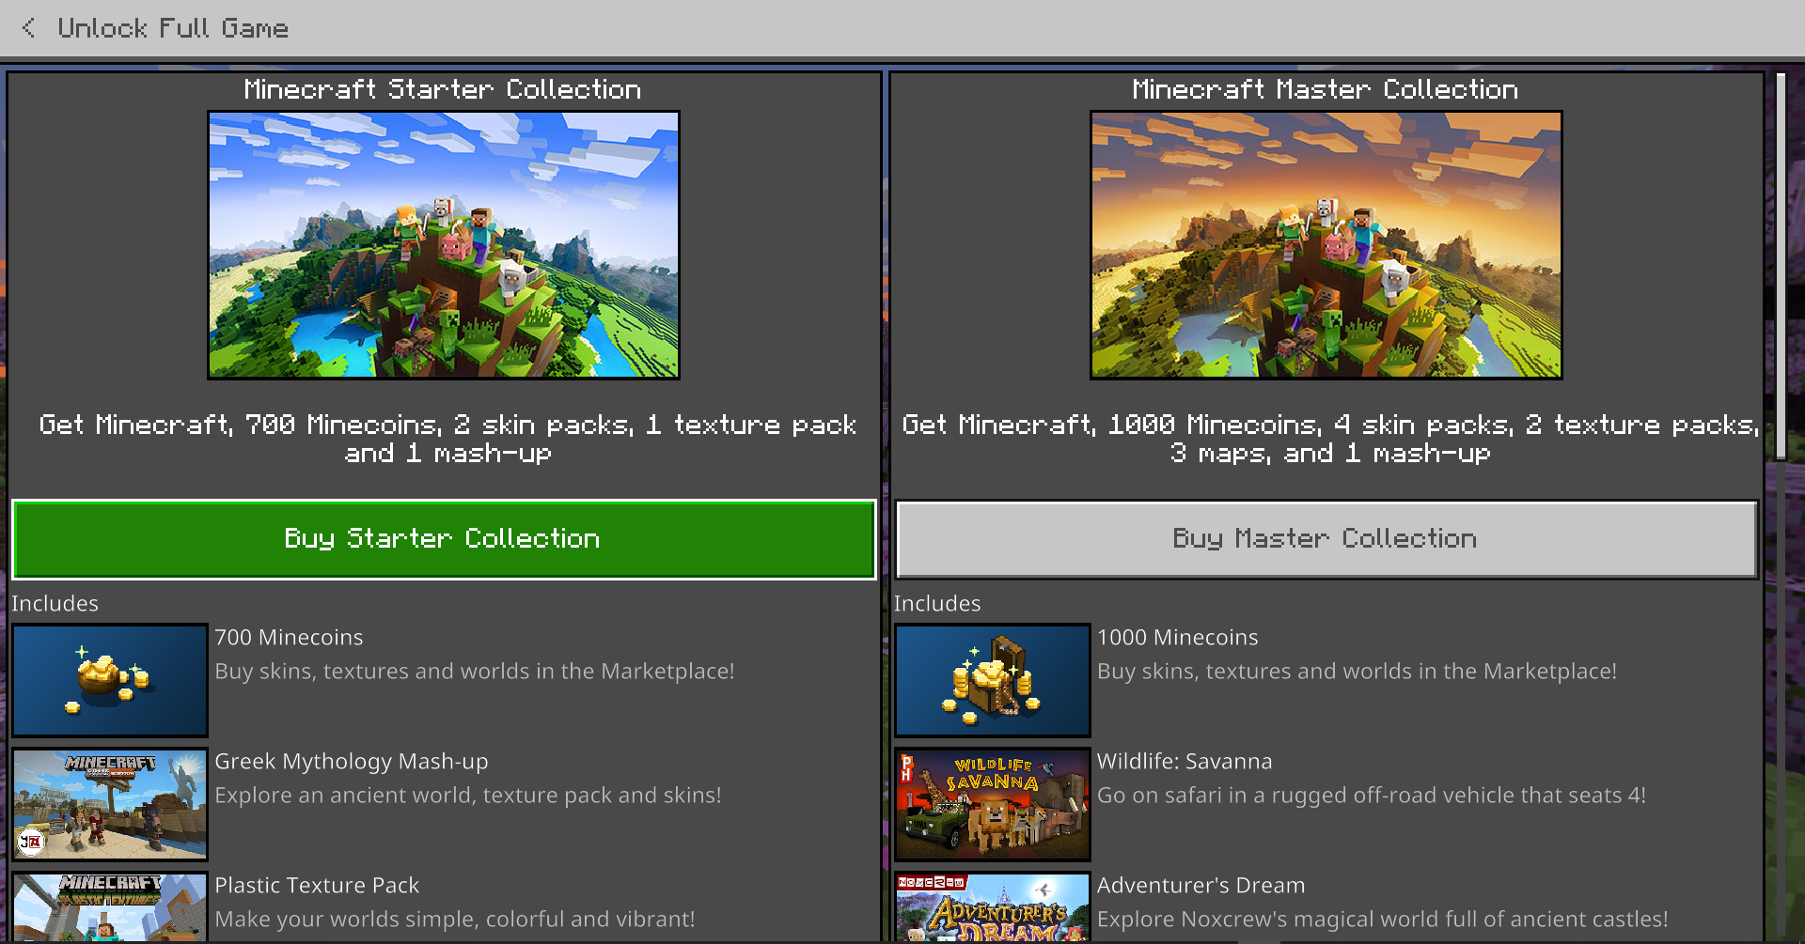Select the '700 Minecoins' item title
Screen dimensions: 1805x944
coord(289,638)
